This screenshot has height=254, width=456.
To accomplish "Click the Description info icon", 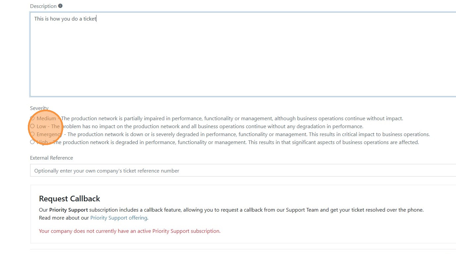I will (60, 6).
